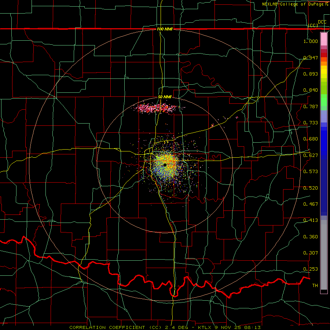Click the TH label on the scale

(x=315, y=286)
